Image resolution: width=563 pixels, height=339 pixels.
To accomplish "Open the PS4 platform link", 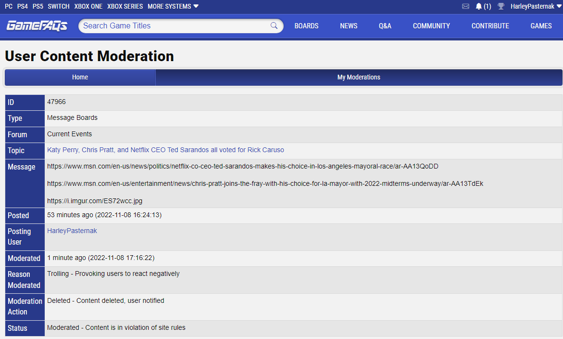I will click(x=22, y=6).
